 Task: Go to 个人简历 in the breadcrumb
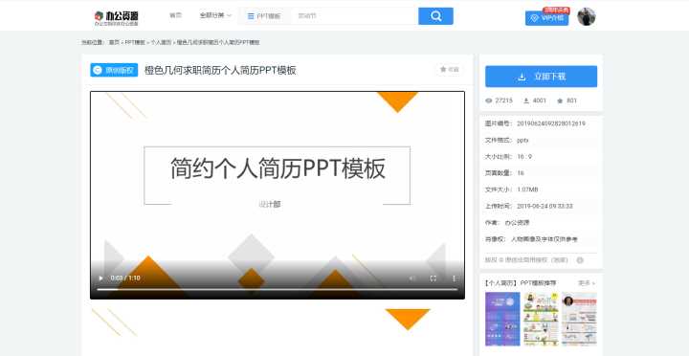161,43
